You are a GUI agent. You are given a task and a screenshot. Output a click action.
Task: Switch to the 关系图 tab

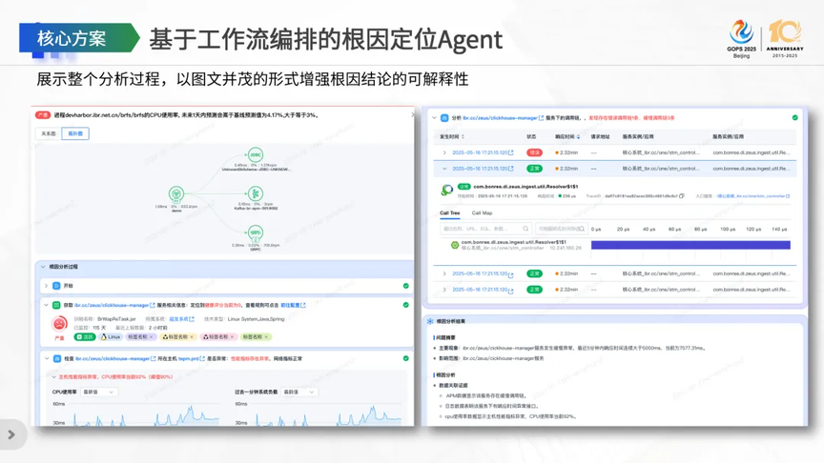(49, 133)
